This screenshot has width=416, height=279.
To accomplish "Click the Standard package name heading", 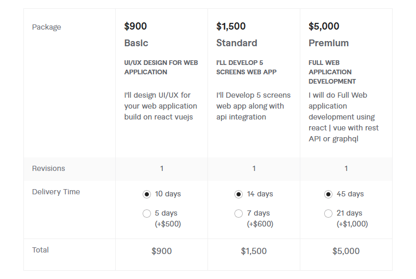I will coord(237,43).
